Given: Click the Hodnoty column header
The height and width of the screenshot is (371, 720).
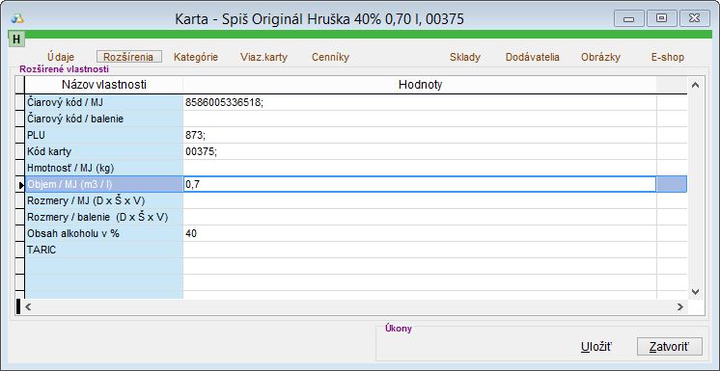Looking at the screenshot, I should coord(420,85).
